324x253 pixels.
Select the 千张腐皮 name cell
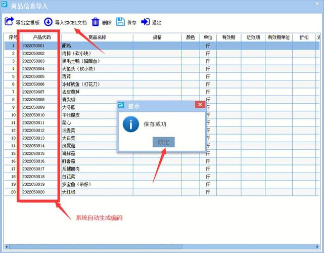pos(89,115)
